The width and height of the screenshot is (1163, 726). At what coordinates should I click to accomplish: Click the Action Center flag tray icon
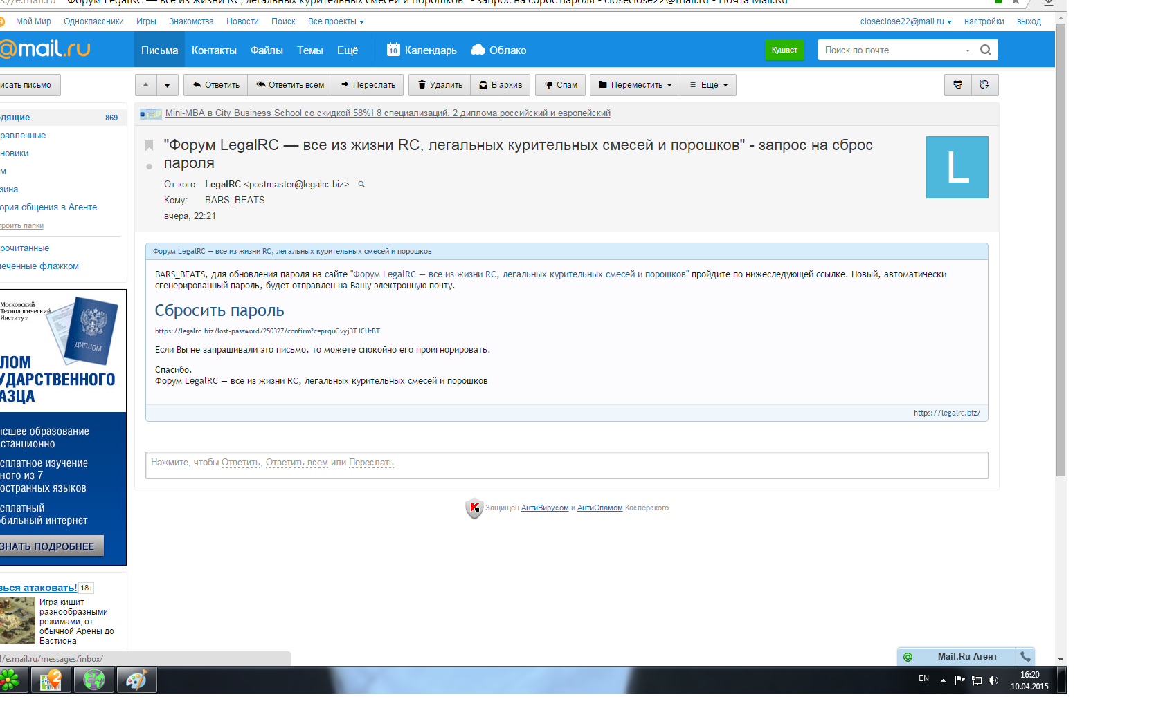point(959,680)
